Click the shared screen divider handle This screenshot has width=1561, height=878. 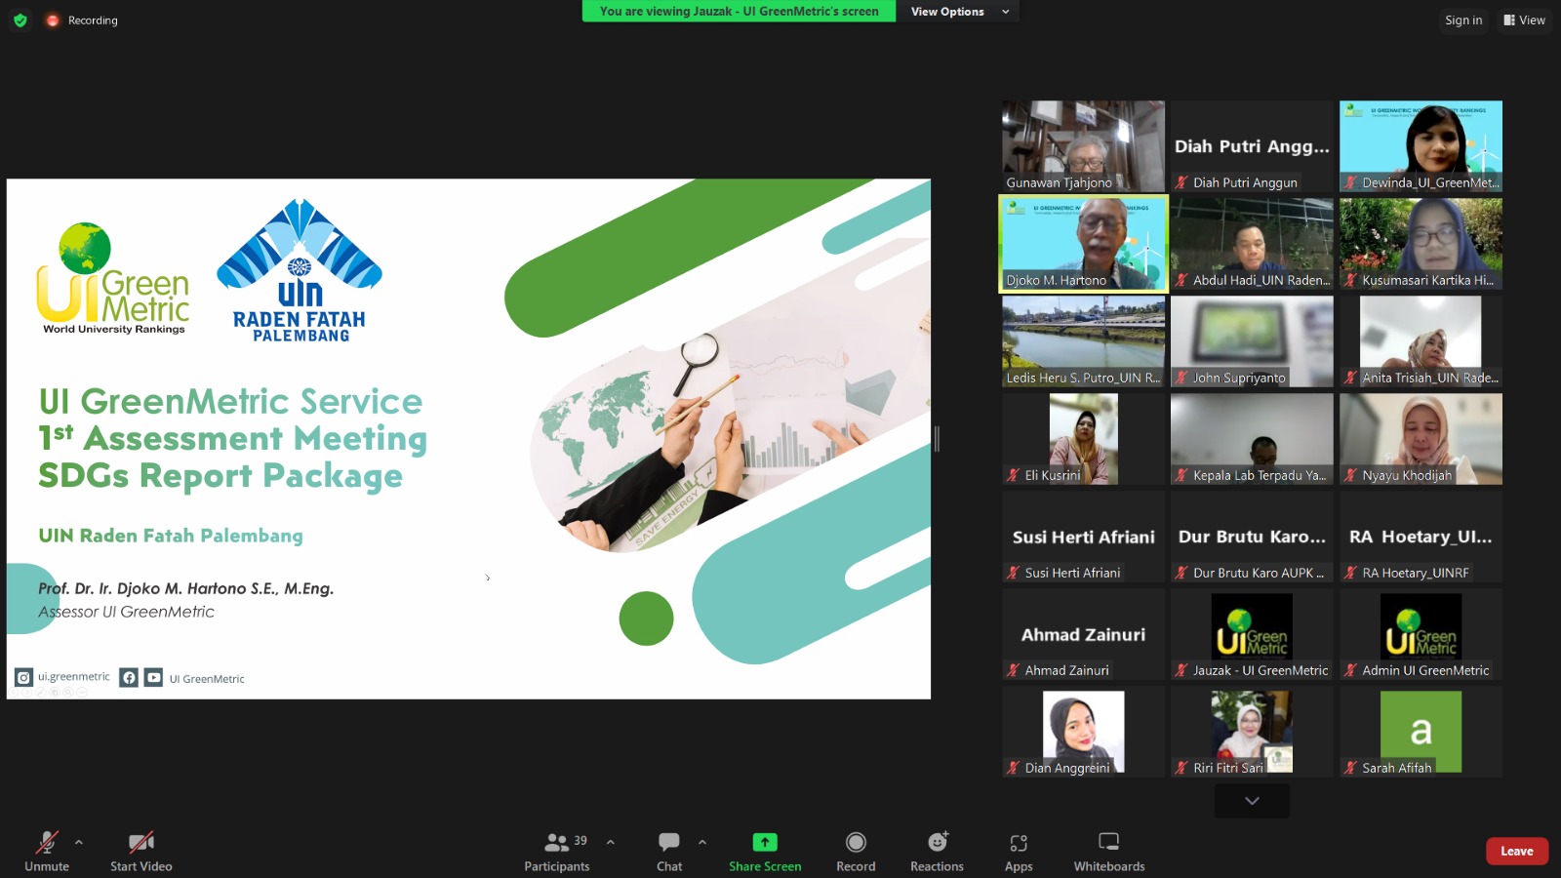937,439
